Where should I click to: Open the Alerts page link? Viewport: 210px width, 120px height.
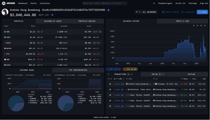33,3
